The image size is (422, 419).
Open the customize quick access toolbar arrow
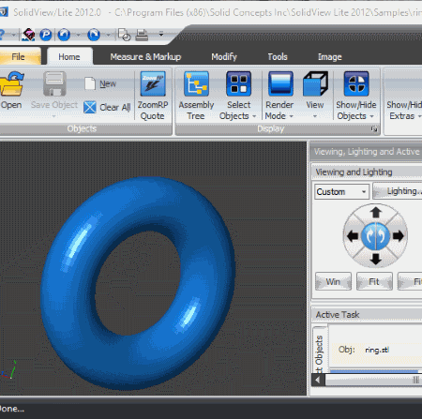tap(161, 34)
